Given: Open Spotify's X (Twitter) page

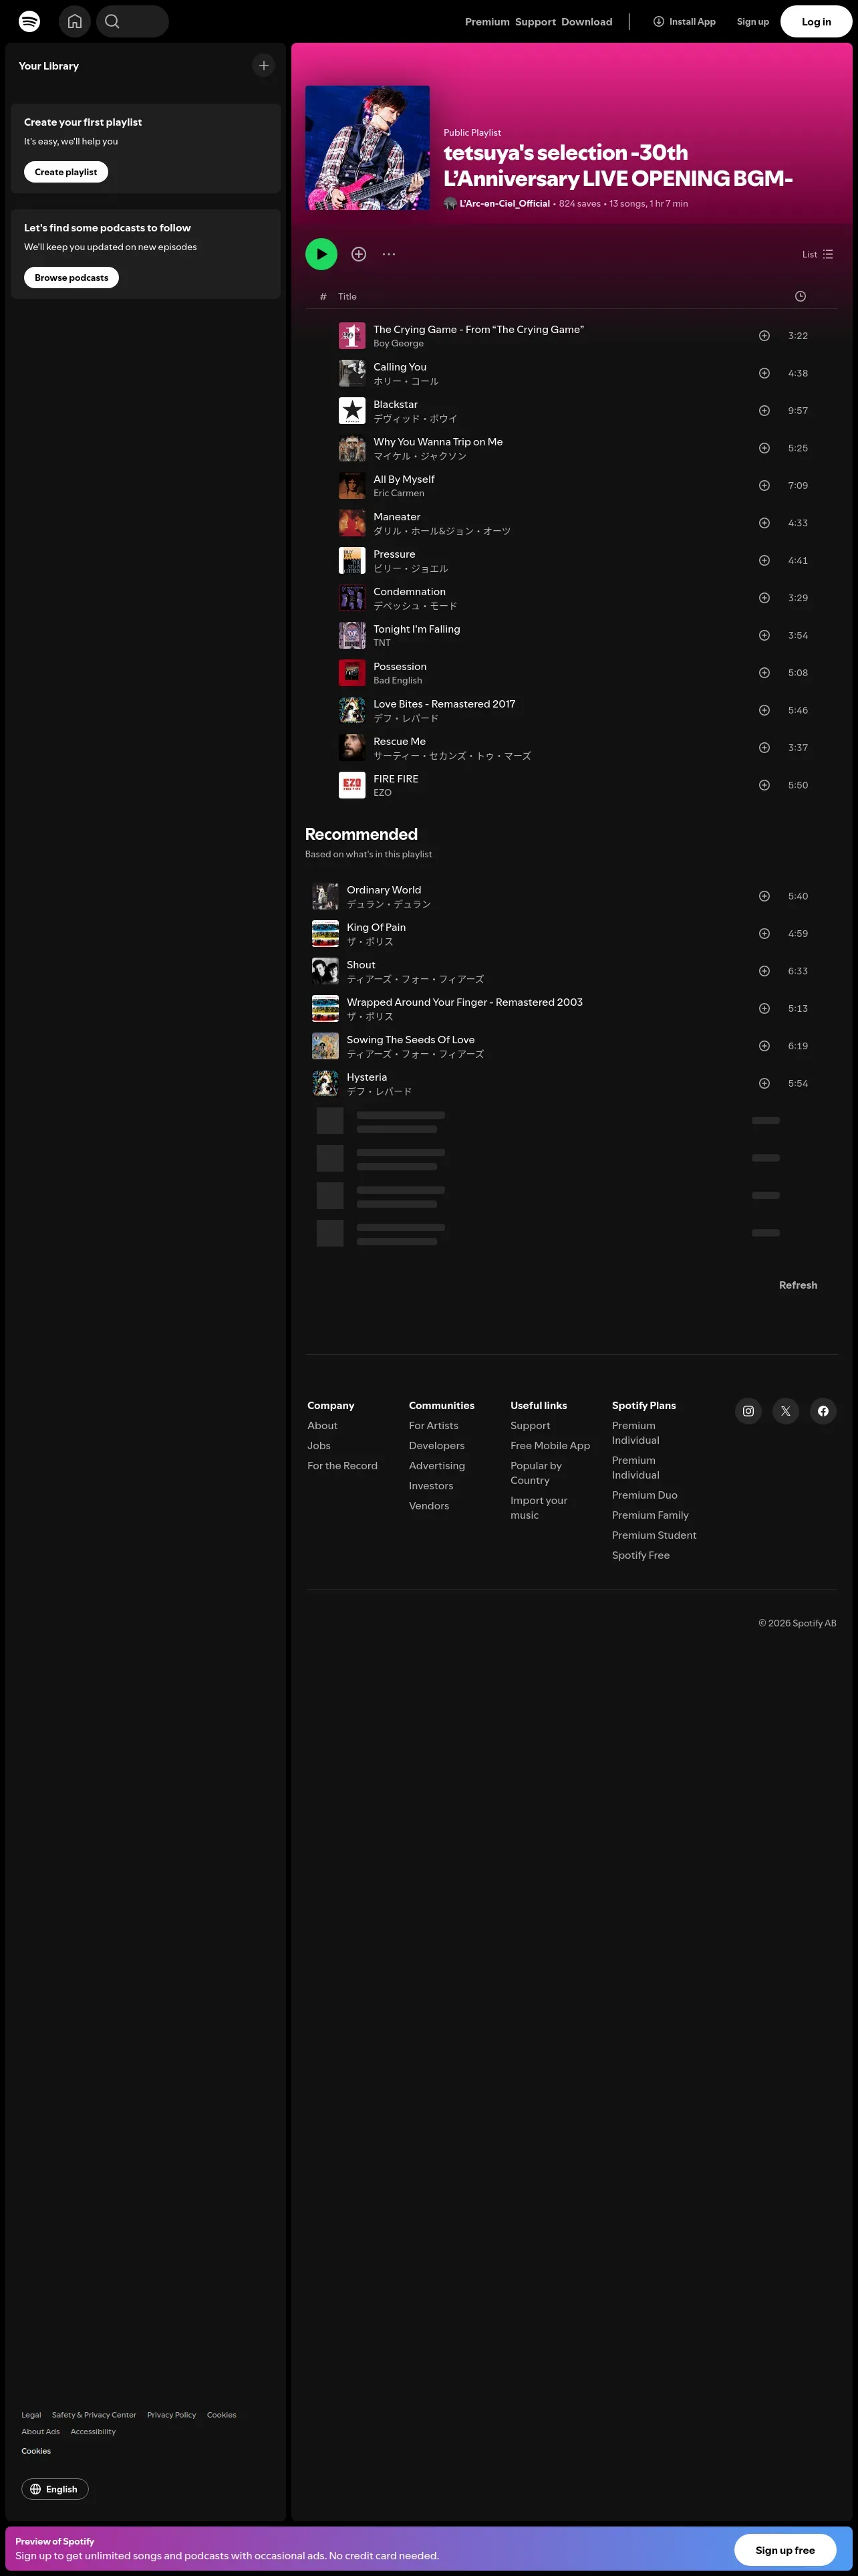Looking at the screenshot, I should tap(786, 1411).
